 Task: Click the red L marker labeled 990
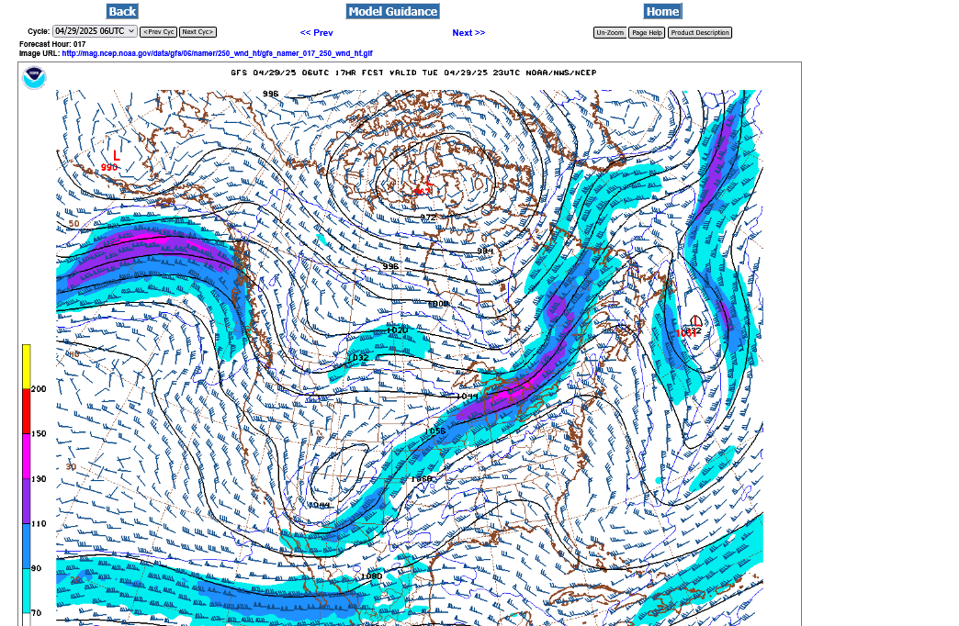[x=116, y=156]
